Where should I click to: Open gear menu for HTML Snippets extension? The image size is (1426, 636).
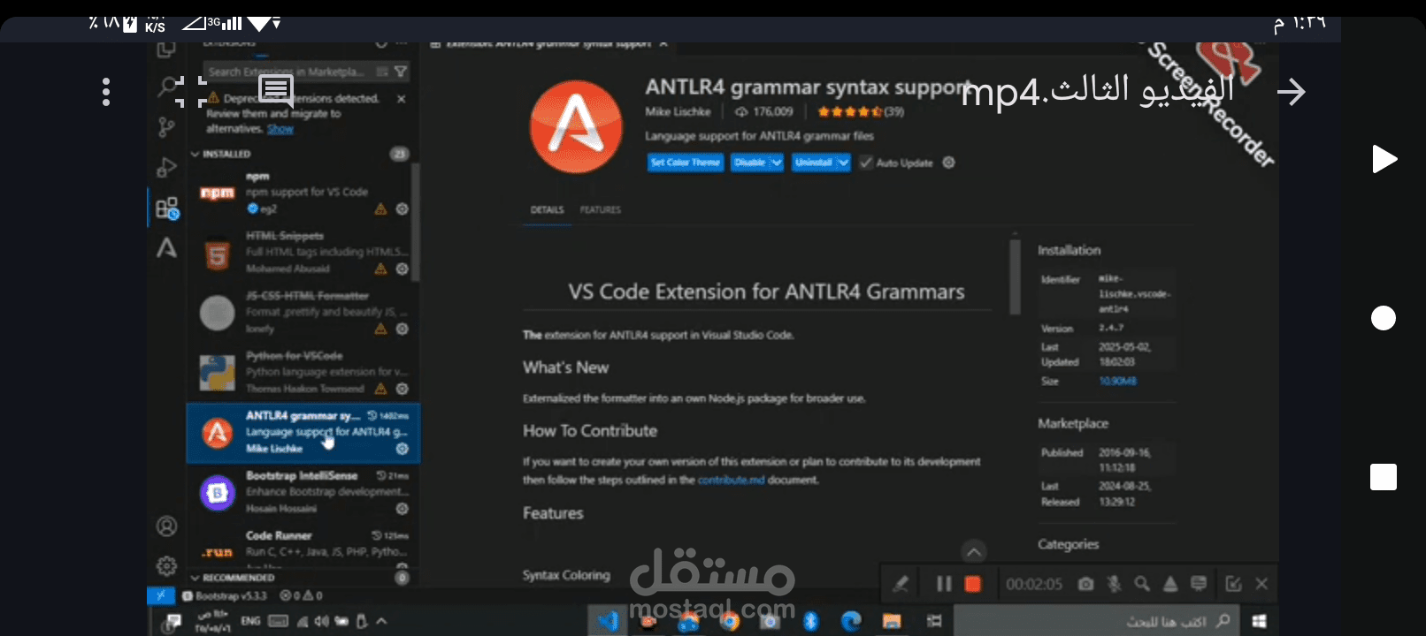(402, 269)
